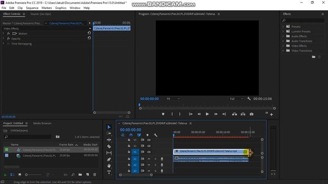This screenshot has height=184, width=328.
Task: Open the Full playback resolution dropdown
Action: [236, 99]
